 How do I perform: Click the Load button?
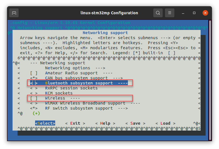coord(166,123)
